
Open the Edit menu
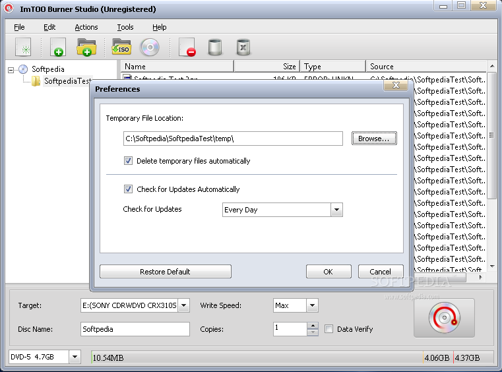click(x=49, y=27)
